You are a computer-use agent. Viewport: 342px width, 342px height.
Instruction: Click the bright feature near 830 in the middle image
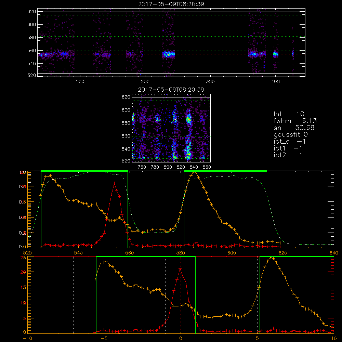coord(188,119)
